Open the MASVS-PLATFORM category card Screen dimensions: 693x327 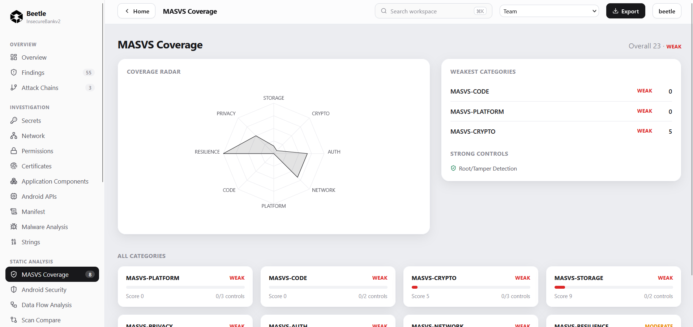185,287
